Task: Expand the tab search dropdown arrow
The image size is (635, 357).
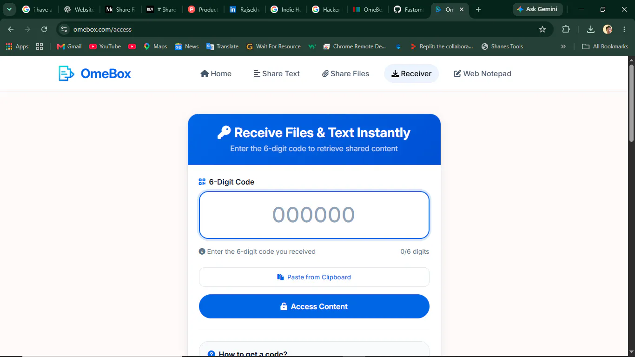Action: 9,9
